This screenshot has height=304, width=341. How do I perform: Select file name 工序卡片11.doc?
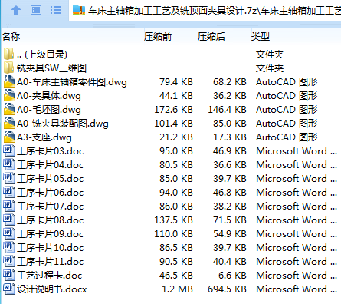(51, 262)
